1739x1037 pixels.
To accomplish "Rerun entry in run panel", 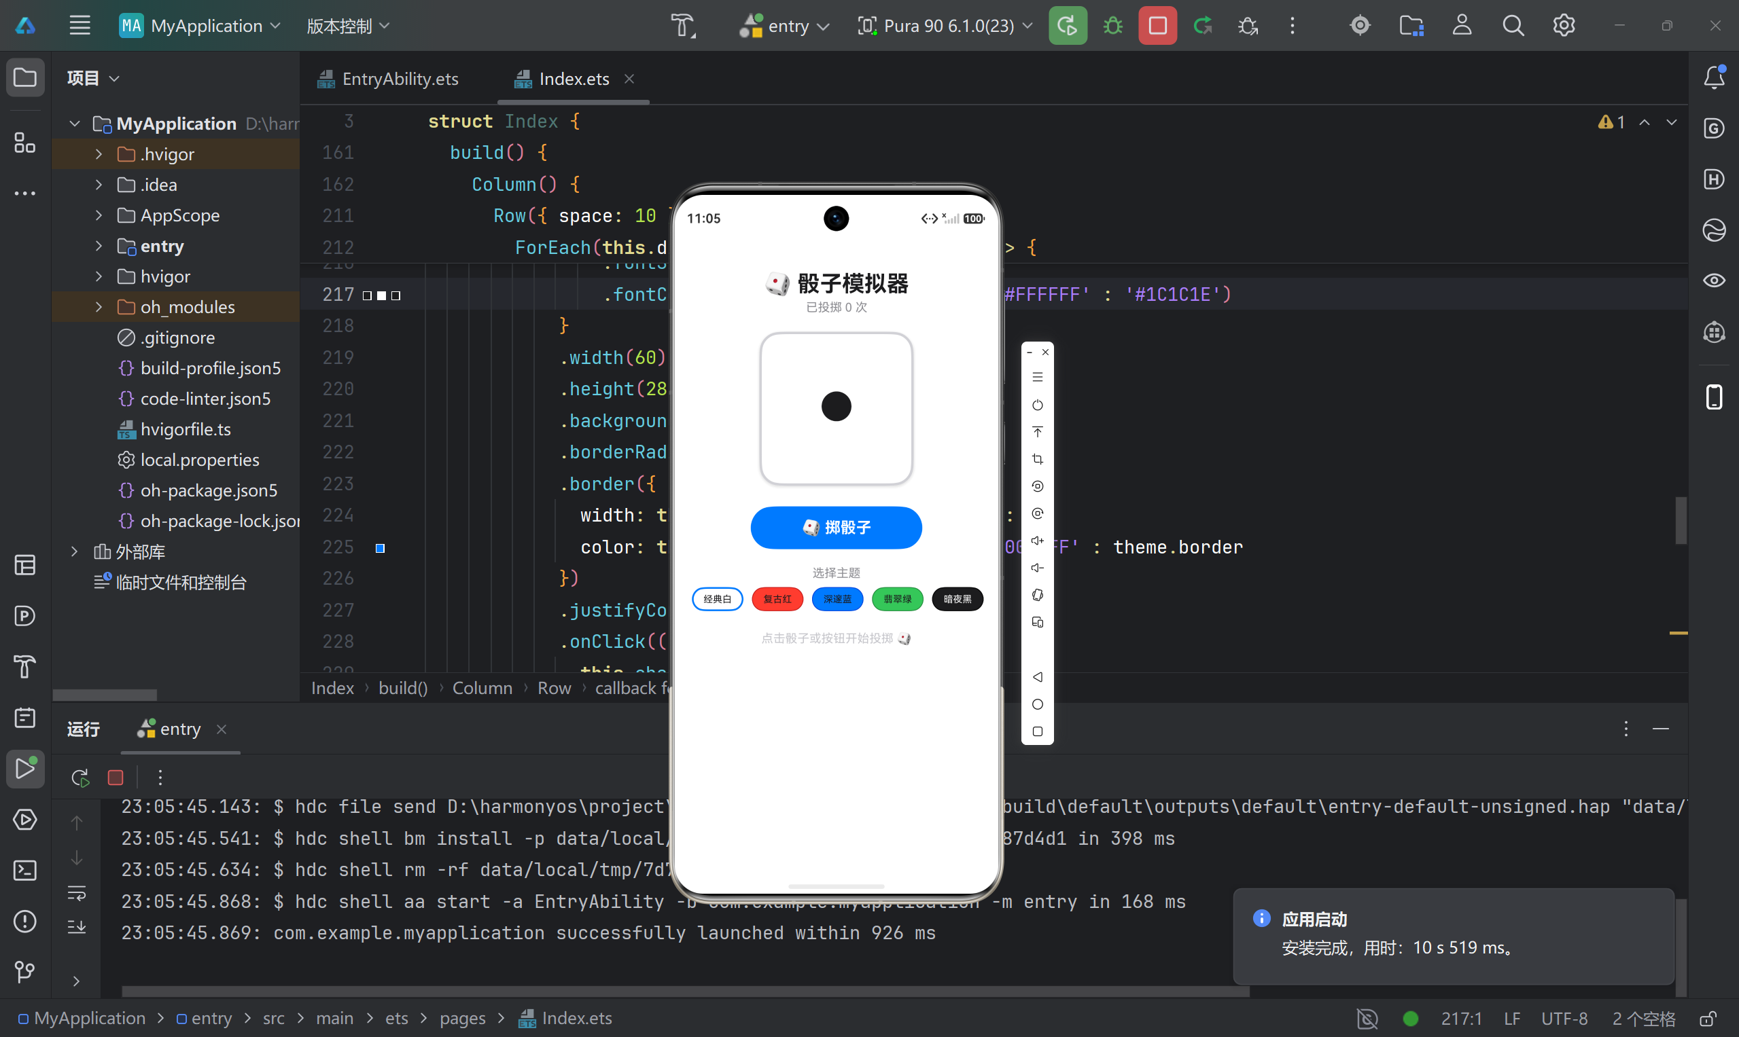I will coord(80,777).
